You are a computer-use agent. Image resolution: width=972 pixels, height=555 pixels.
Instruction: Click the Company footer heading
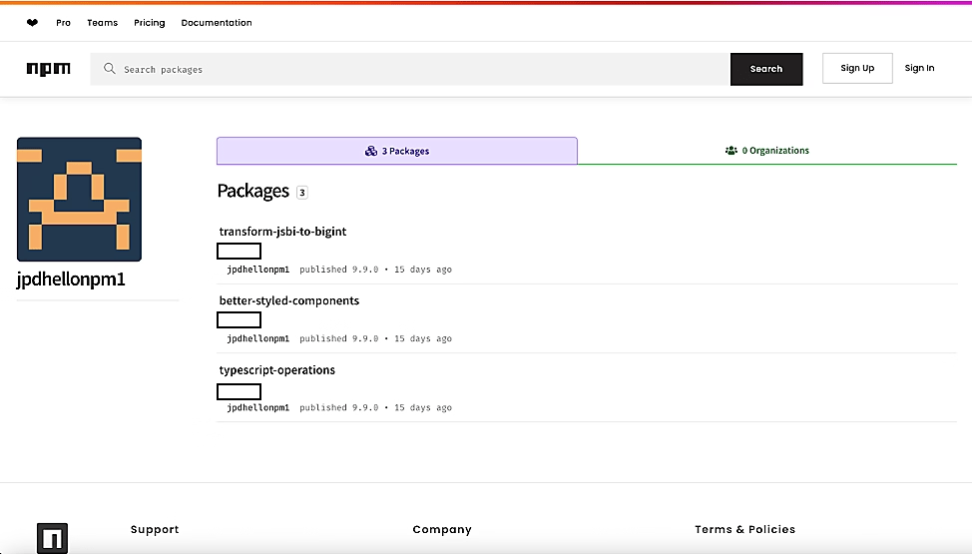coord(442,529)
